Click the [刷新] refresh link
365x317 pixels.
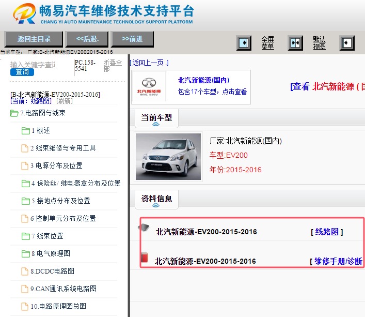tap(65, 101)
